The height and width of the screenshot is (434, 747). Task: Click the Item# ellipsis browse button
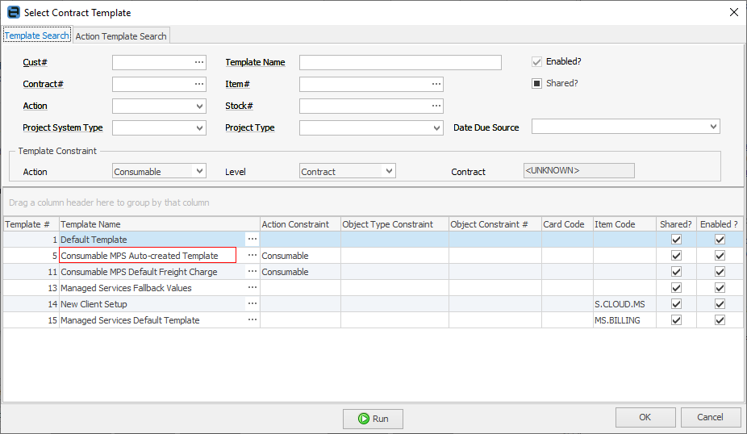pos(436,84)
